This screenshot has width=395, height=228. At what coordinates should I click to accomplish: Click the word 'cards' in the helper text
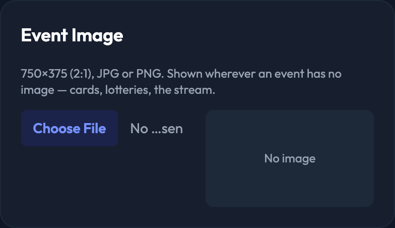tap(86, 90)
